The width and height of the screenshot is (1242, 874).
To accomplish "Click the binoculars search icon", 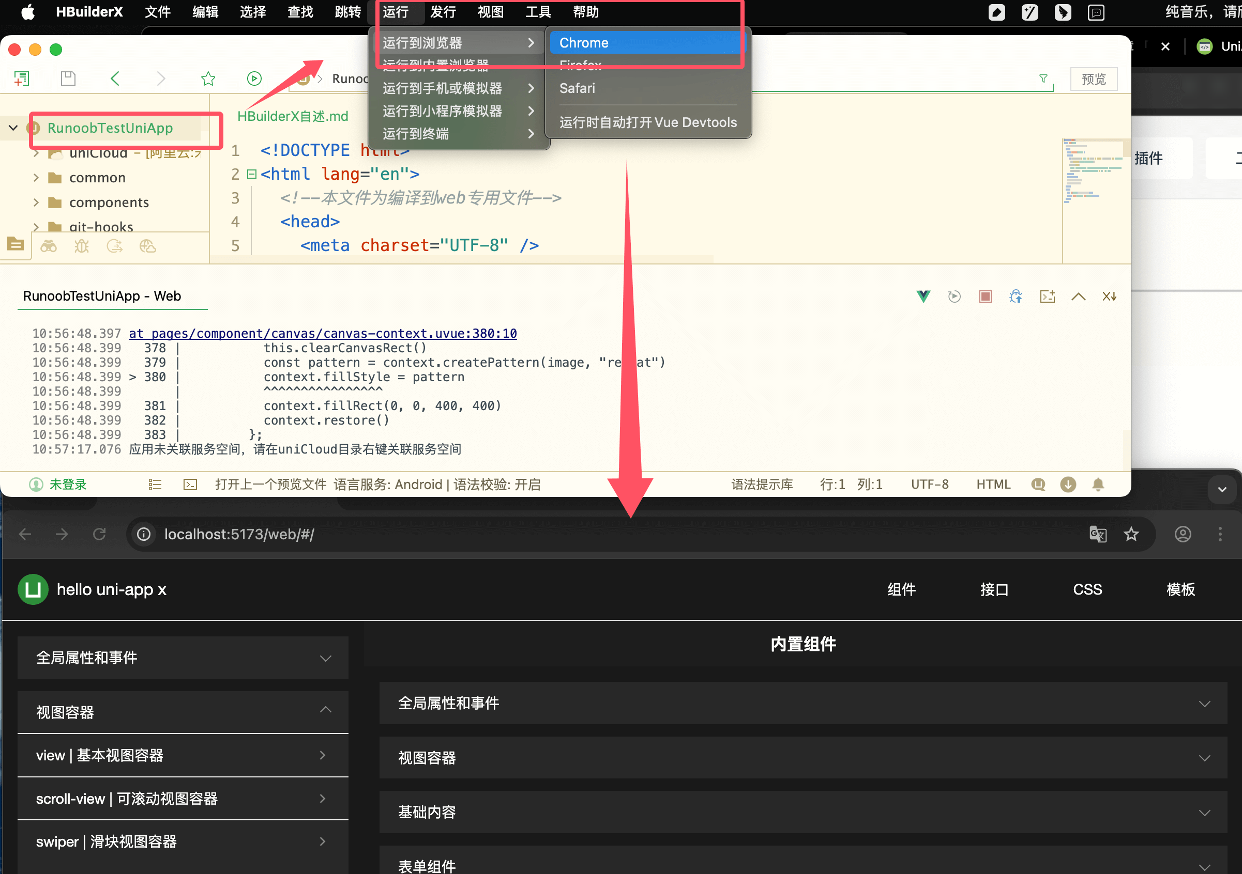I will (x=49, y=246).
